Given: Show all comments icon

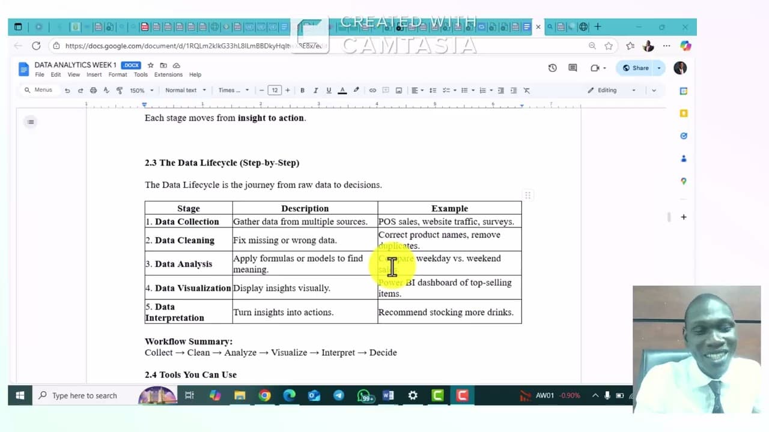Looking at the screenshot, I should [573, 68].
